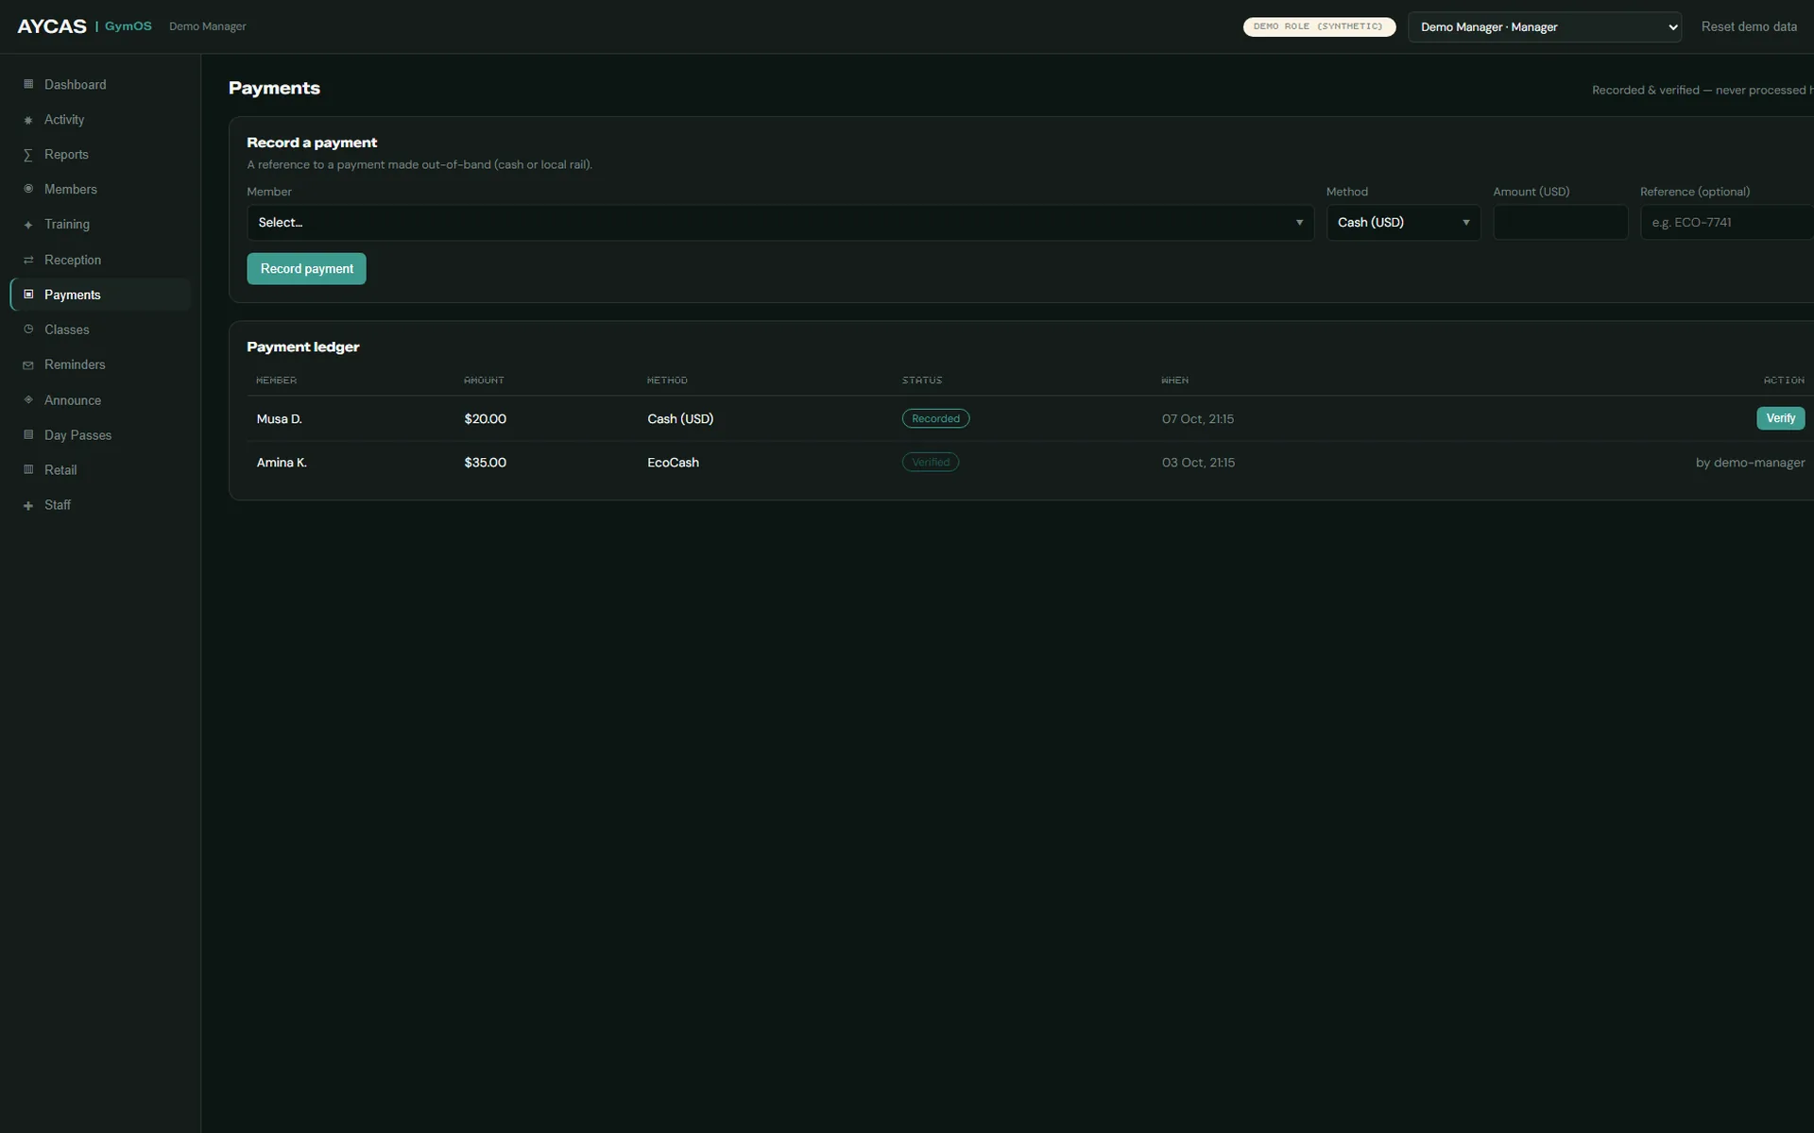Click the Retail icon in sidebar
Image resolution: width=1814 pixels, height=1133 pixels.
coord(28,469)
